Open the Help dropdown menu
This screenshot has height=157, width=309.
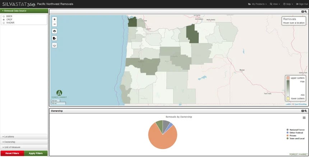(x=288, y=4)
